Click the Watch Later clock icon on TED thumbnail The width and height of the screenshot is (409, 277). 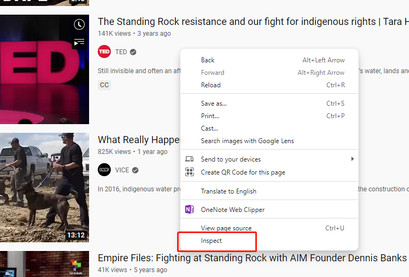coord(79,24)
